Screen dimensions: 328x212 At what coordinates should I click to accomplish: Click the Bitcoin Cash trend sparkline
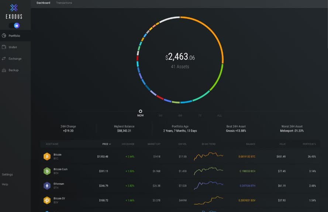pos(208,171)
